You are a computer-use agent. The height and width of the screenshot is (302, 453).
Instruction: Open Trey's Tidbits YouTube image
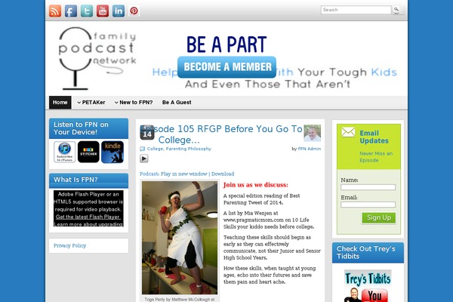(368, 286)
